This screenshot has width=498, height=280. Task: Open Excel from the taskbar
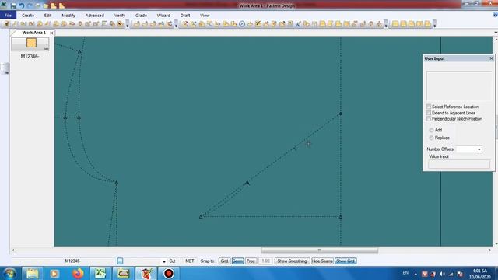100,273
